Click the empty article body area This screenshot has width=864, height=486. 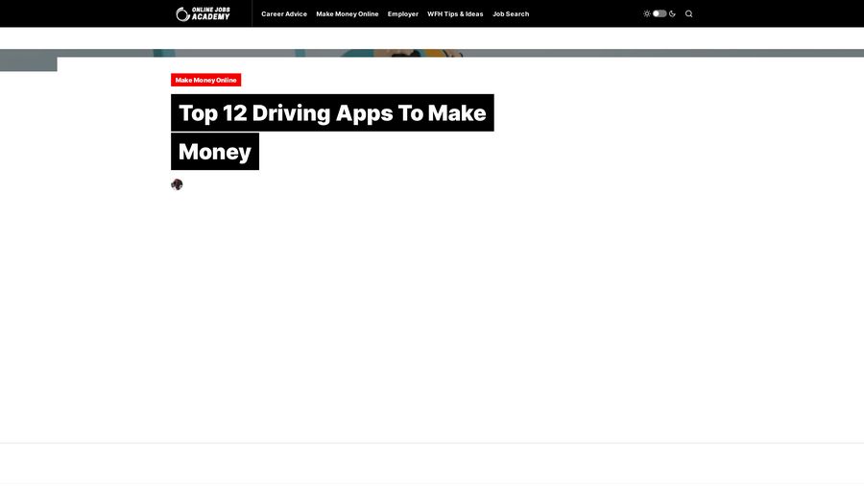pos(432,307)
